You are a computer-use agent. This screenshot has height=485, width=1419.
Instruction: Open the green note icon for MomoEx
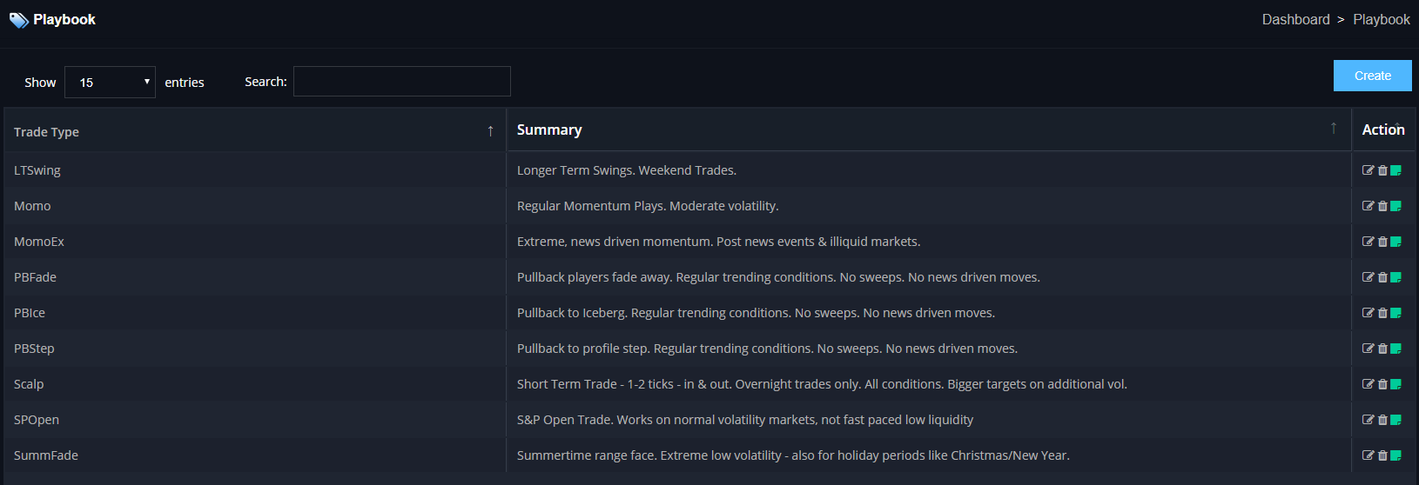[x=1395, y=242]
